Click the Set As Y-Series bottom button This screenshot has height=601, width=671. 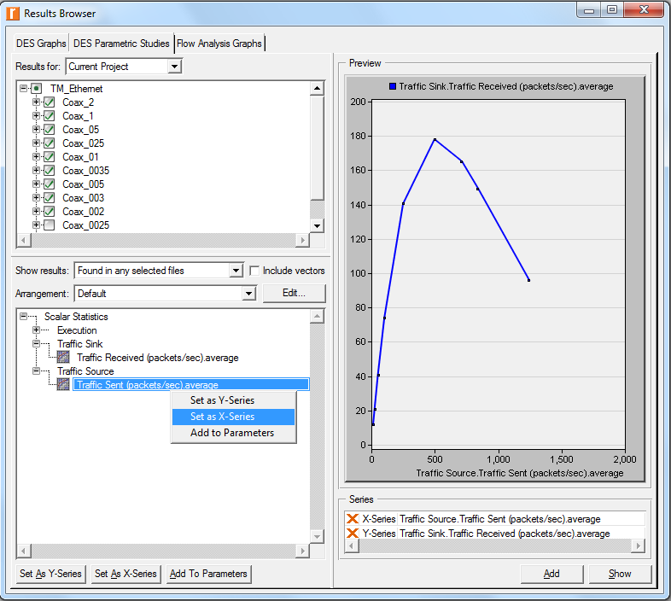50,574
